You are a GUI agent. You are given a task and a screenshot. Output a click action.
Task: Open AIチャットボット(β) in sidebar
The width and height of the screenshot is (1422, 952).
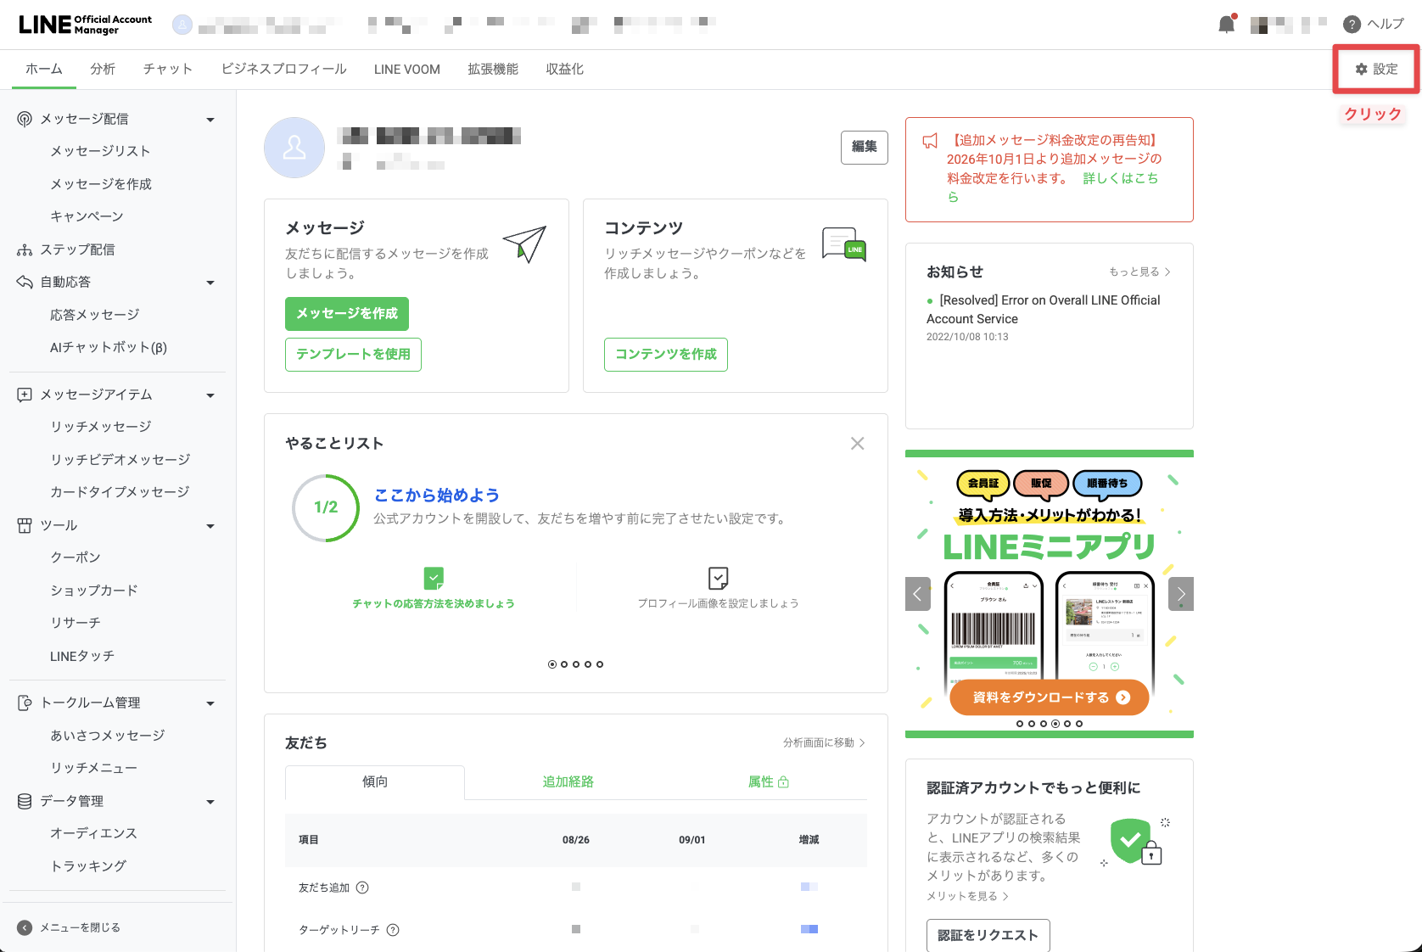[x=109, y=347]
